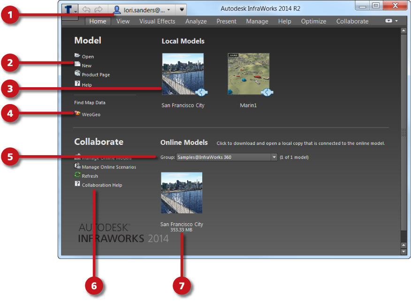Click local San Francisco City model name
The height and width of the screenshot is (301, 411).
[x=183, y=105]
